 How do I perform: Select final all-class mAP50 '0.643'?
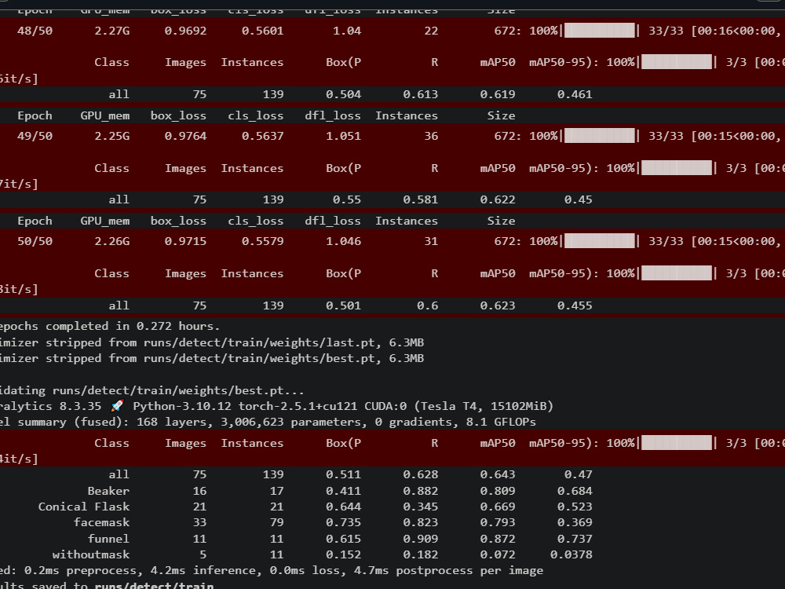[x=498, y=474]
